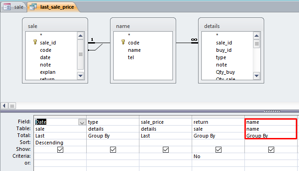Open the Date field dropdown arrow
The image size is (299, 171).
[x=82, y=122]
